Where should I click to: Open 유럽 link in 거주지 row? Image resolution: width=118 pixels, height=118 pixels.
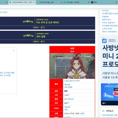(66, 109)
